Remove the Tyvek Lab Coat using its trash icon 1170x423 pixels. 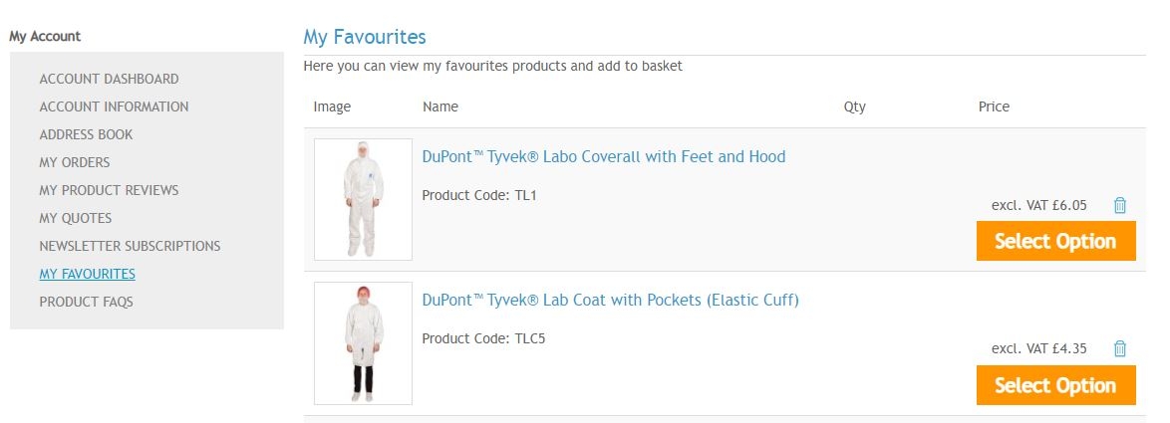[1120, 348]
